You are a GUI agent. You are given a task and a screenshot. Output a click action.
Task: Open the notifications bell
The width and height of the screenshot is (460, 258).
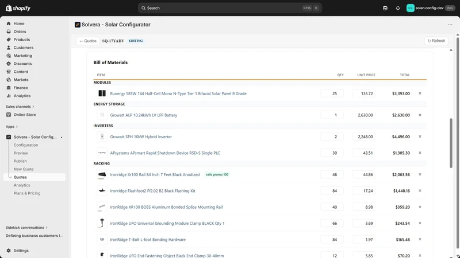click(x=398, y=8)
